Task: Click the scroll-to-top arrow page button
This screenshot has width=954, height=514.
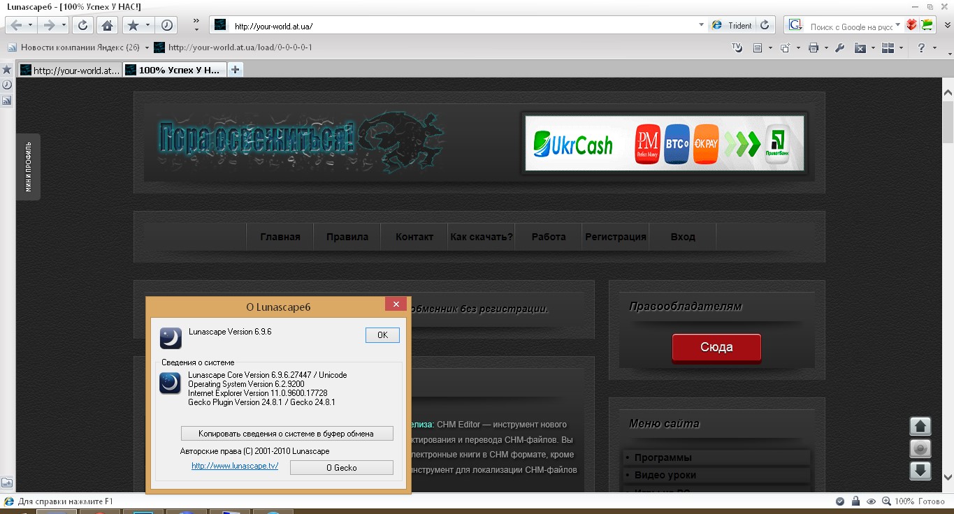Action: click(920, 426)
